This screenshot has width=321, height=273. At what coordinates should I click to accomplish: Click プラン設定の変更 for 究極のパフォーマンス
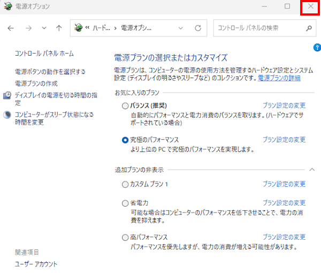click(x=284, y=140)
